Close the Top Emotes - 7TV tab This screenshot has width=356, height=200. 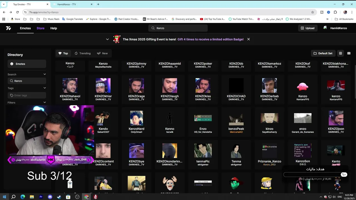(48, 4)
